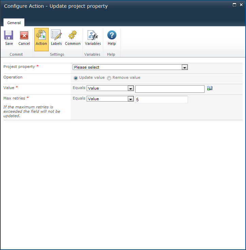
Task: Open the Equals type dropdown in the Value row
Action: [x=110, y=88]
